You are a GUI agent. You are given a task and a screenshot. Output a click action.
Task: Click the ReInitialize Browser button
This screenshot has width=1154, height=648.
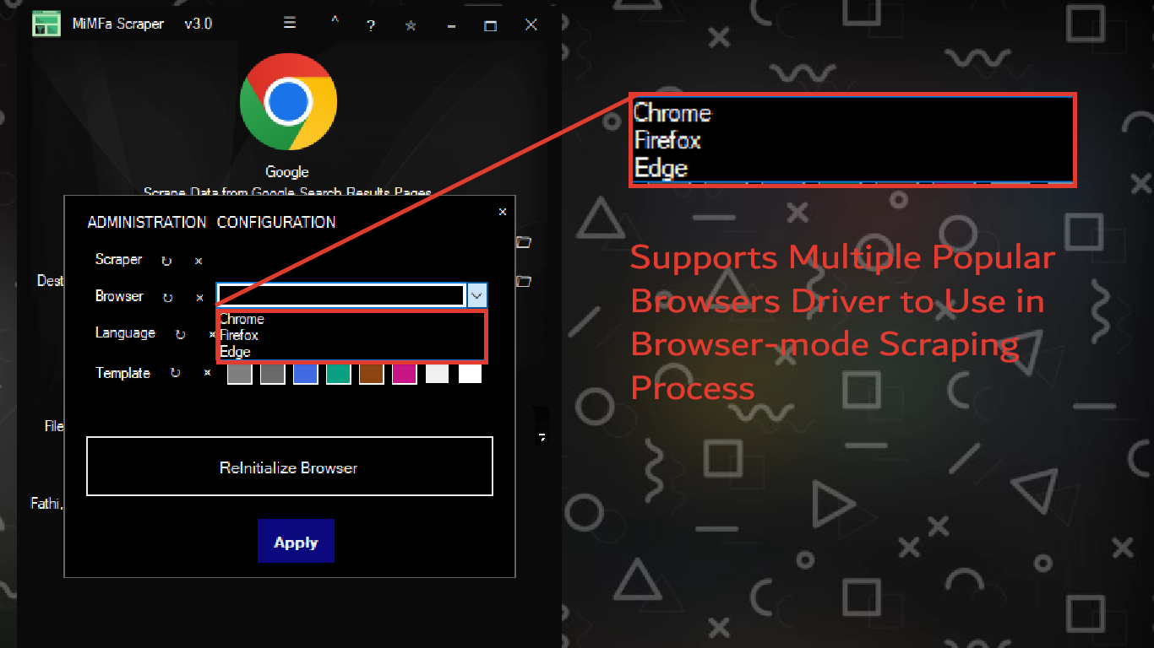289,467
